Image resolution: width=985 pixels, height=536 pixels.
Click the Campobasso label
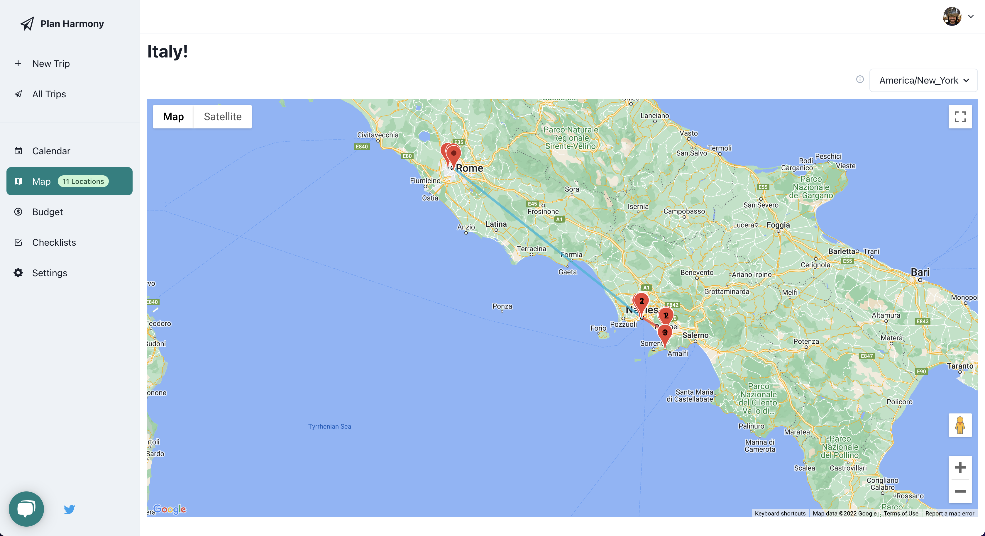684,211
